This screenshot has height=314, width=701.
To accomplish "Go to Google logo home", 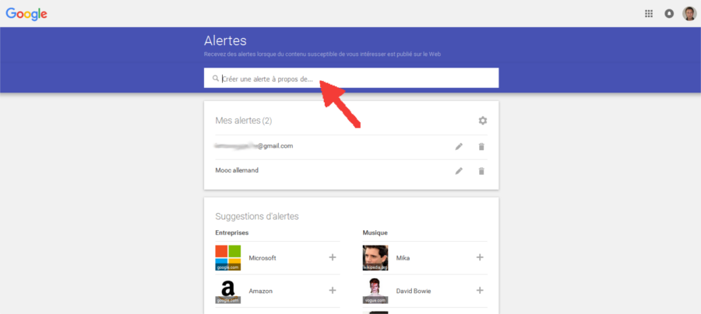I will point(26,14).
